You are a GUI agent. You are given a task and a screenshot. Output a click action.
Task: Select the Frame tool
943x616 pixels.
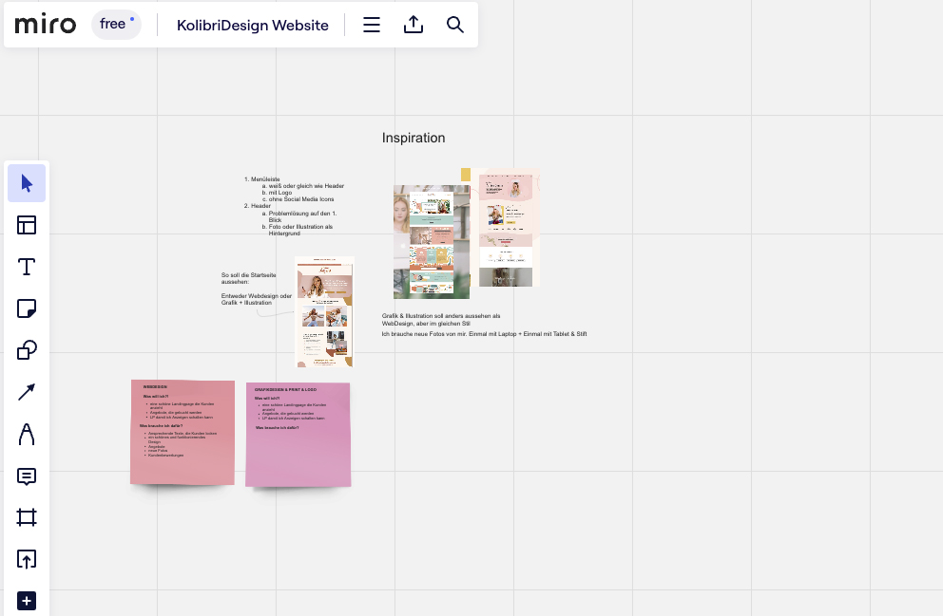click(x=27, y=517)
